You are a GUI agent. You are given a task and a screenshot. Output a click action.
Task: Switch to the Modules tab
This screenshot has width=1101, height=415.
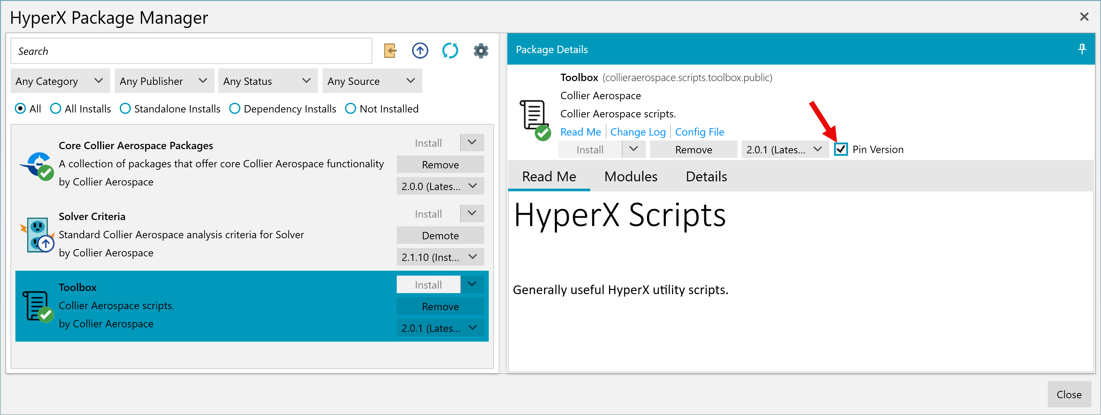pos(631,176)
